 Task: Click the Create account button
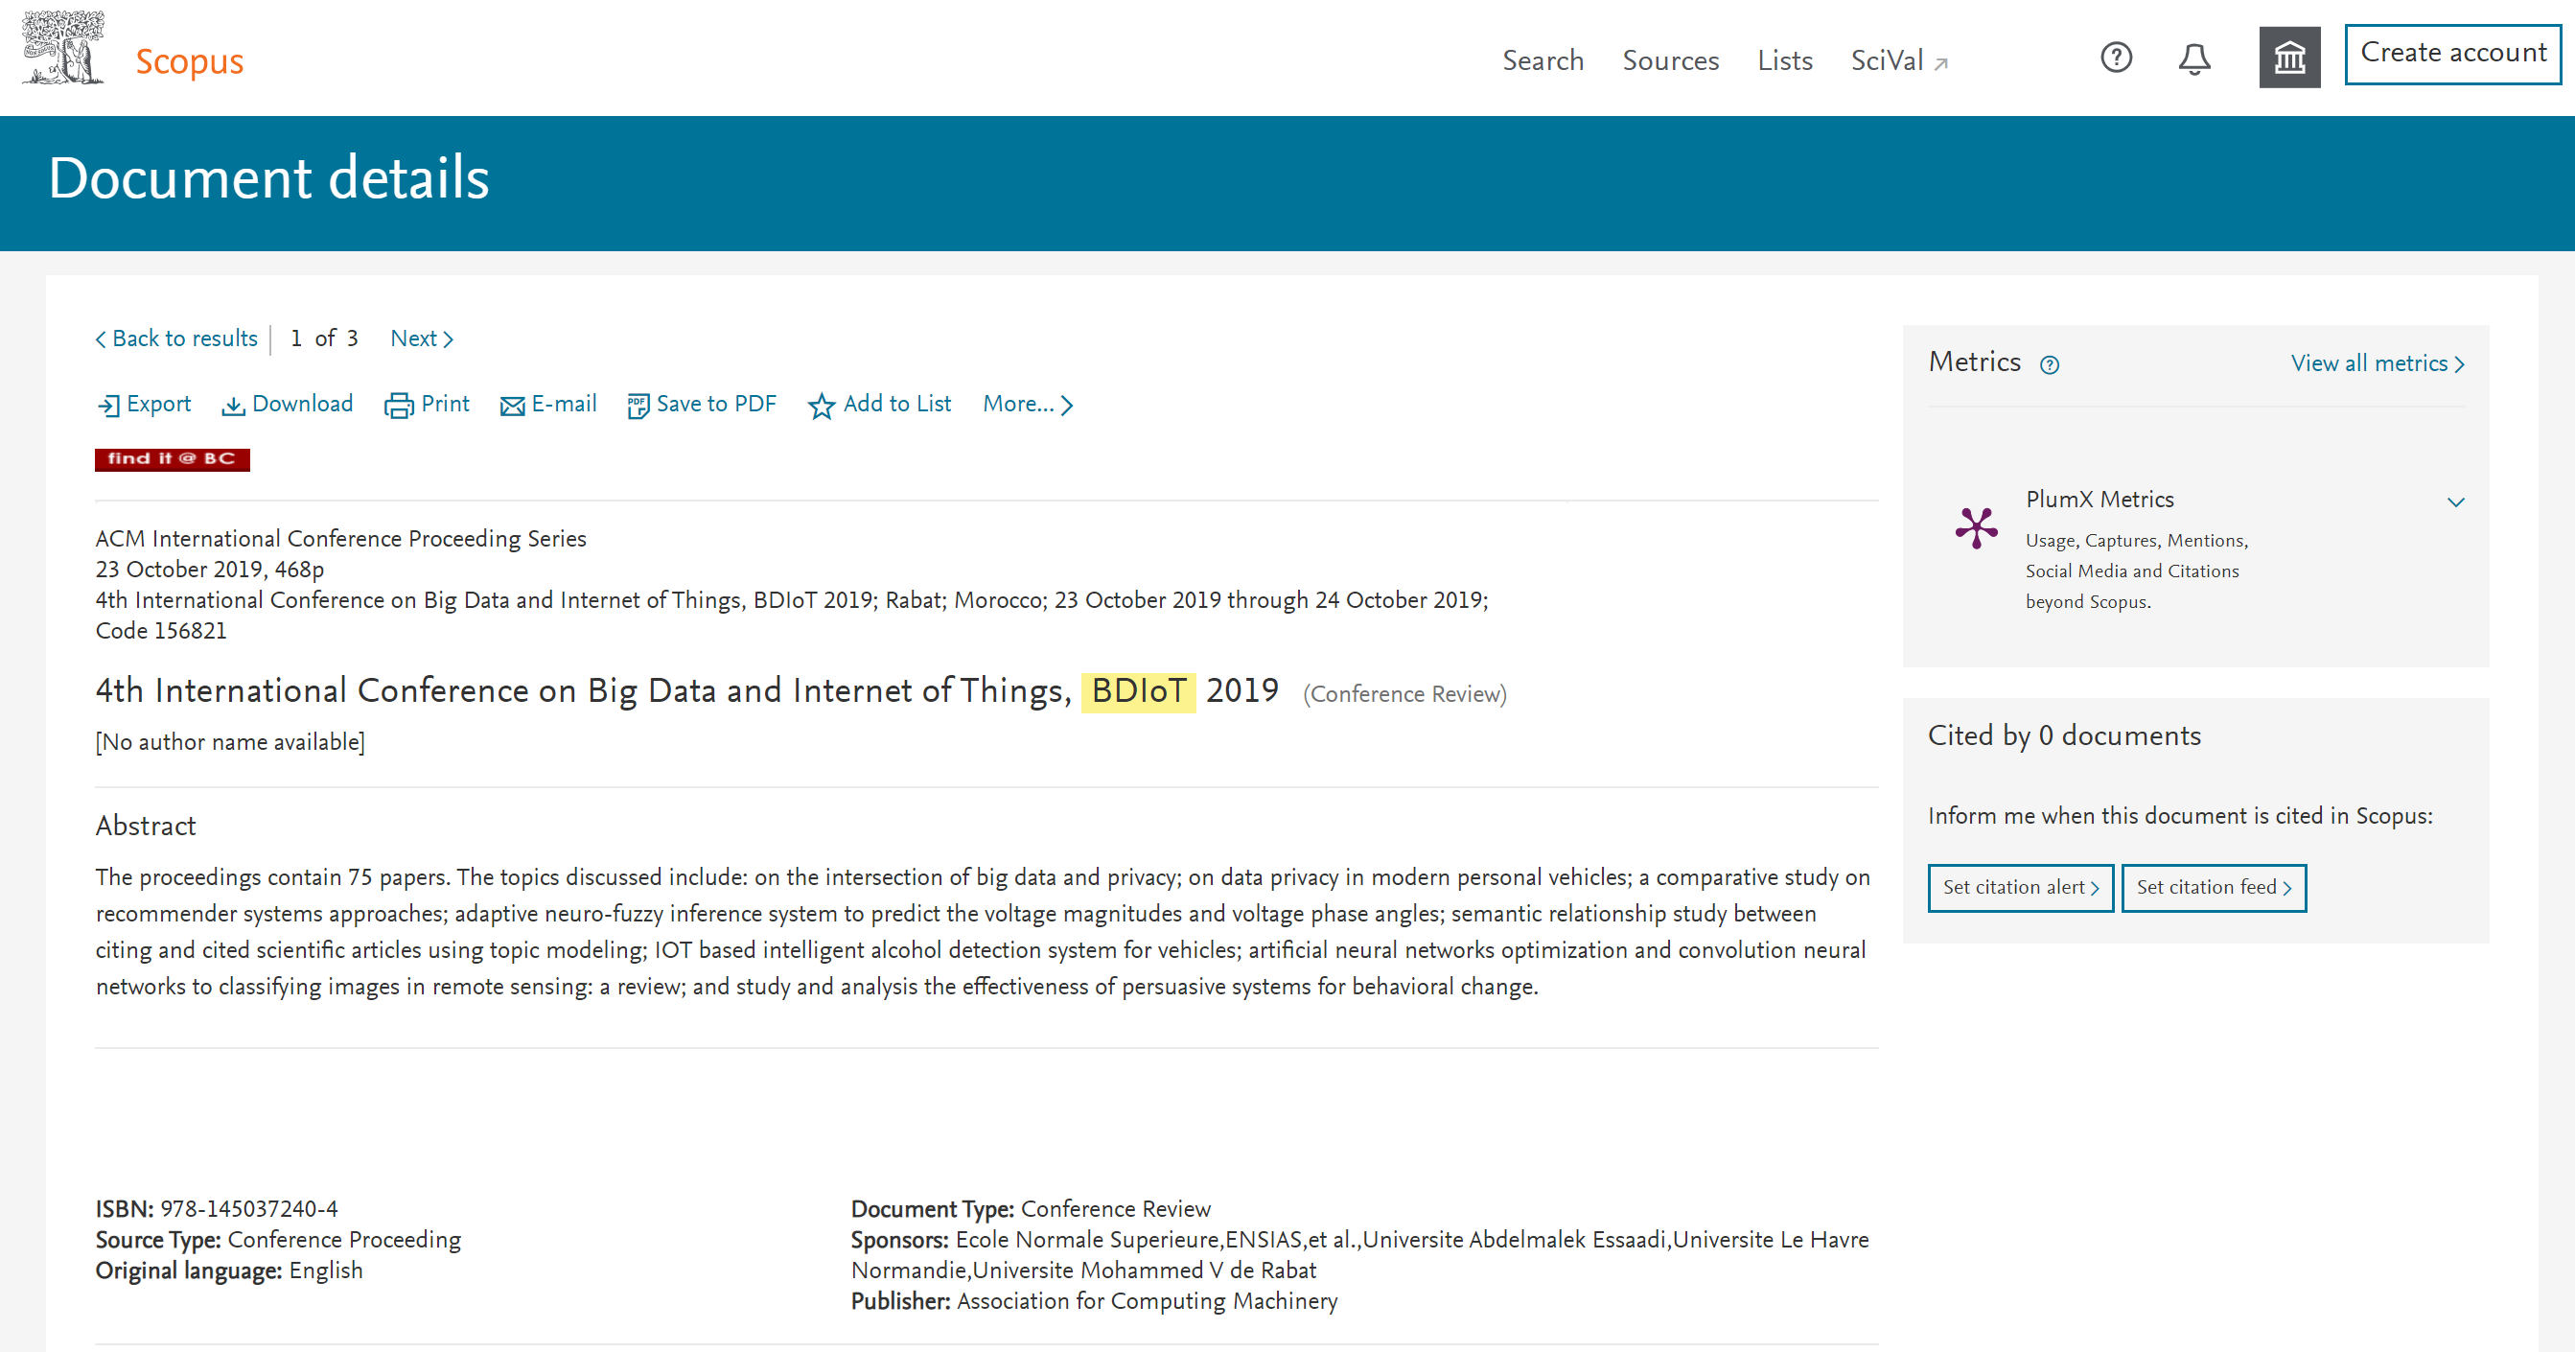tap(2453, 53)
